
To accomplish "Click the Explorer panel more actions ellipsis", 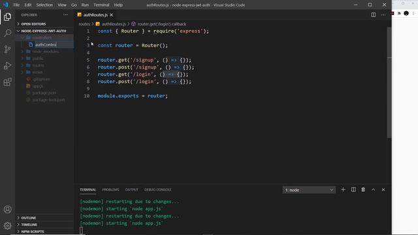I will click(x=65, y=15).
